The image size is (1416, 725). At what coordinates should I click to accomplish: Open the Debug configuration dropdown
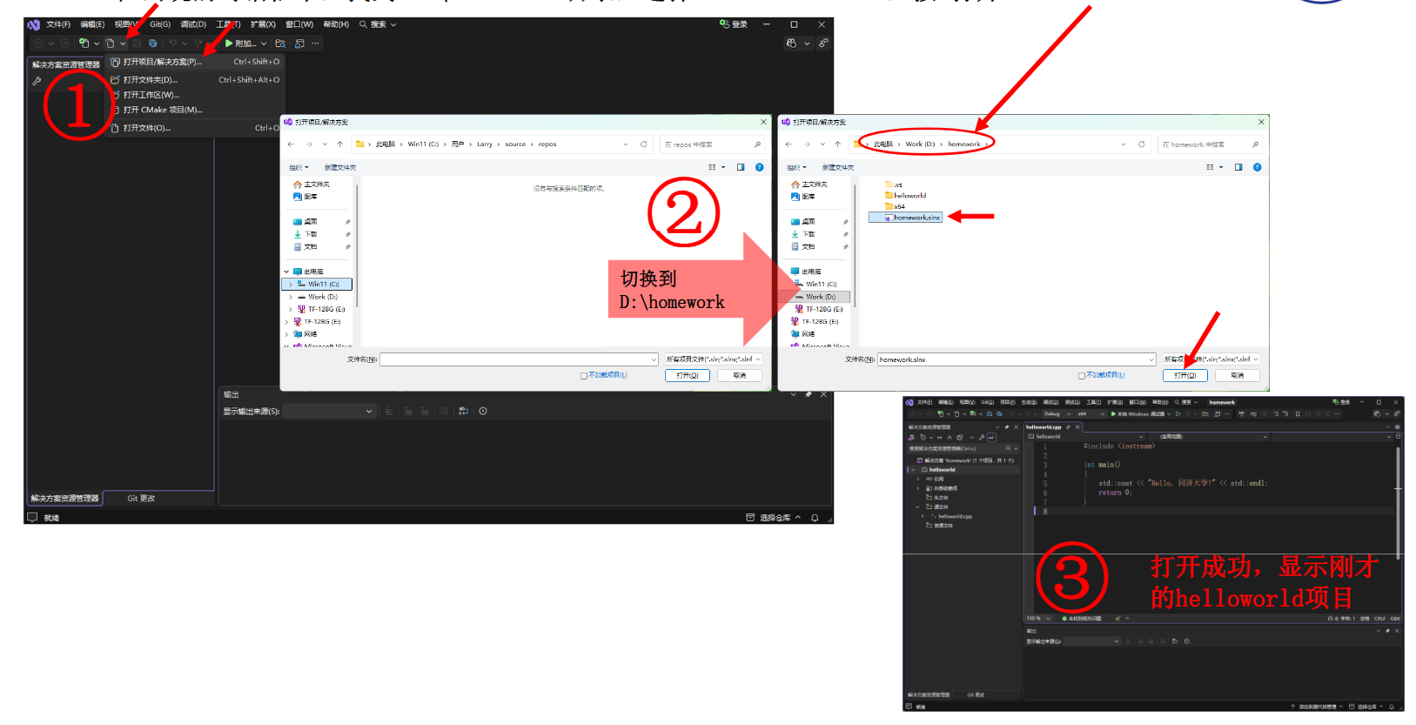tap(1058, 414)
